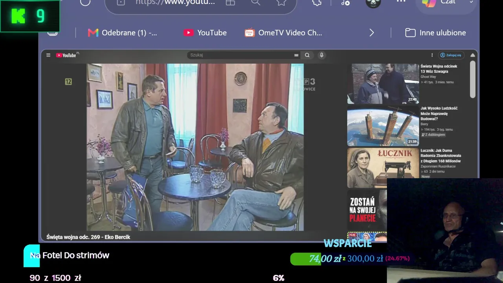Click the OmeTV icon on the favorites bar

pos(250,33)
